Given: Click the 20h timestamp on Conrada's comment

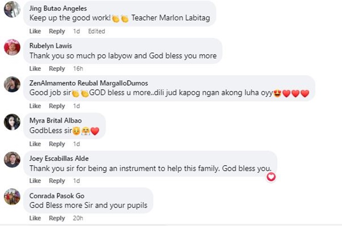Looking at the screenshot, I should tap(78, 219).
